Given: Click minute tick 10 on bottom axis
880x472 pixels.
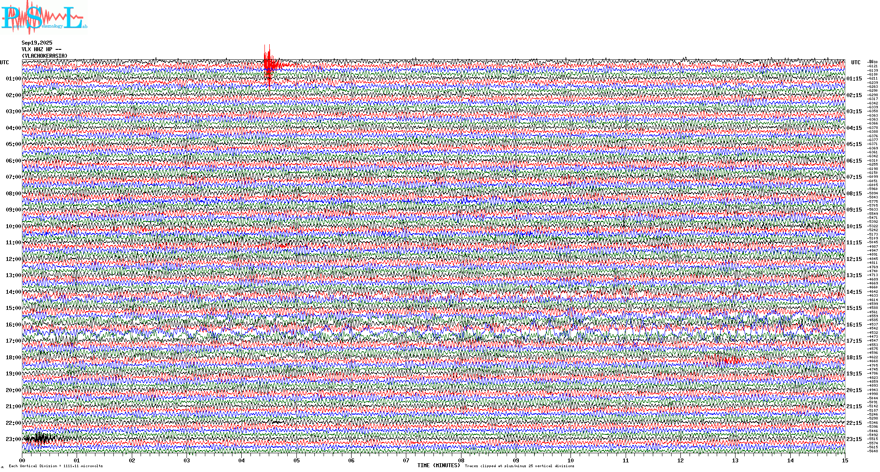Looking at the screenshot, I should click(x=570, y=461).
